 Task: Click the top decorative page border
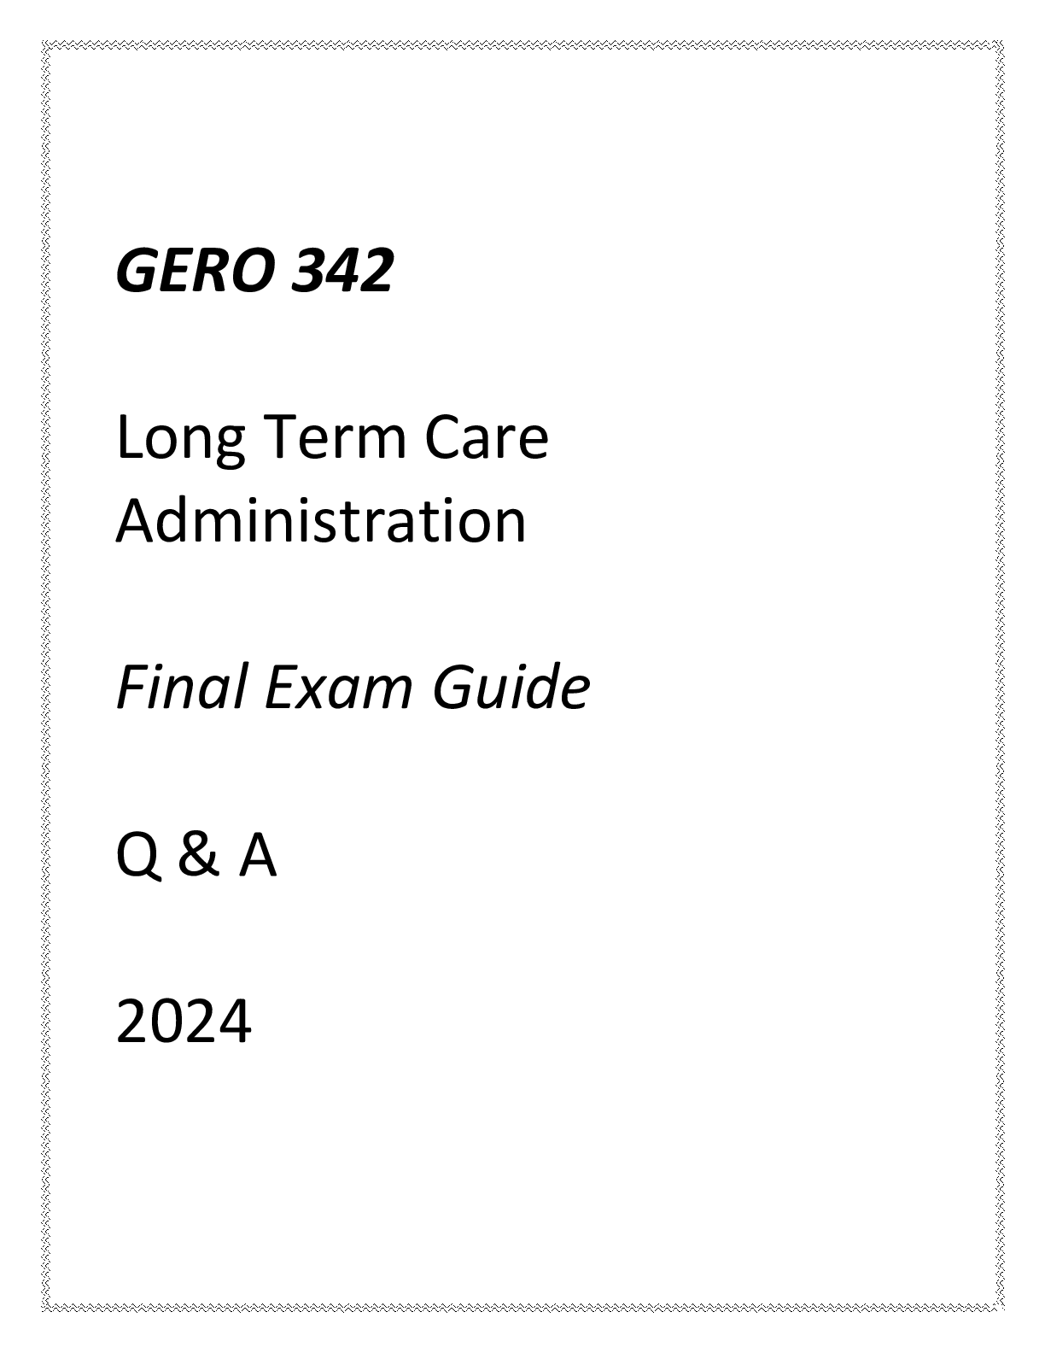point(522,44)
